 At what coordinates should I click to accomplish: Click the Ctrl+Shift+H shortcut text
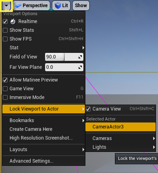71,39
